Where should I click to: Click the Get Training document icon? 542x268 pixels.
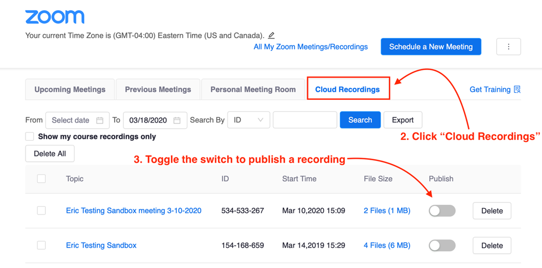(x=517, y=89)
